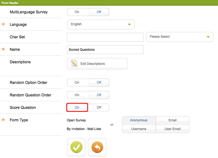218x158 pixels.
Task: Turn MultiLanguage Survey off
Action: pos(99,12)
